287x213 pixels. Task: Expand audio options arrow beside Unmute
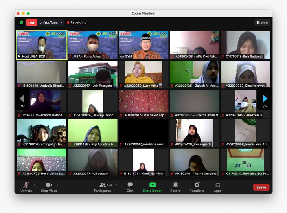[35, 185]
